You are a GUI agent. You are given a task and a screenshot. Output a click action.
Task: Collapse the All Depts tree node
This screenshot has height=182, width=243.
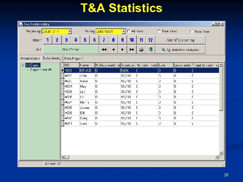pyautogui.click(x=23, y=65)
